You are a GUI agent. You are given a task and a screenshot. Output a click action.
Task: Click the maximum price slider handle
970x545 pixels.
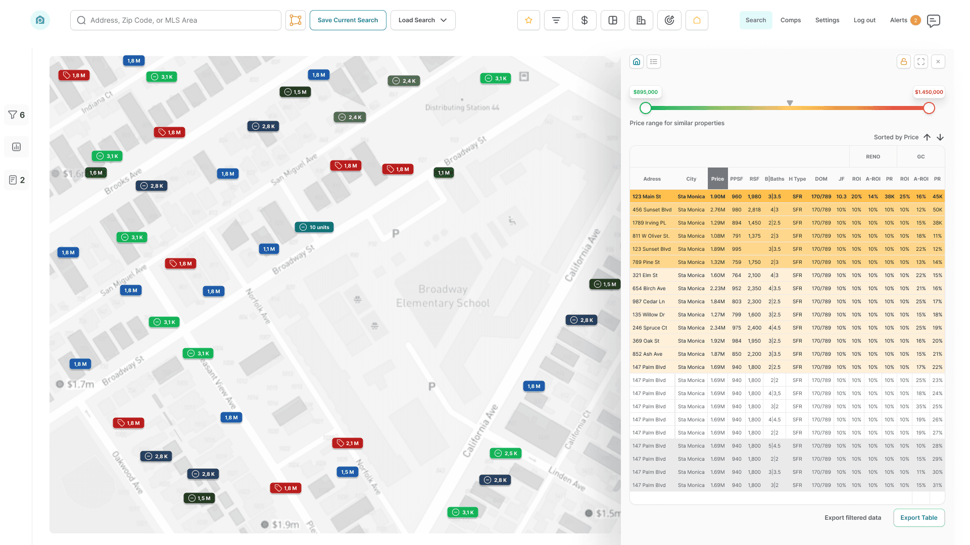929,108
